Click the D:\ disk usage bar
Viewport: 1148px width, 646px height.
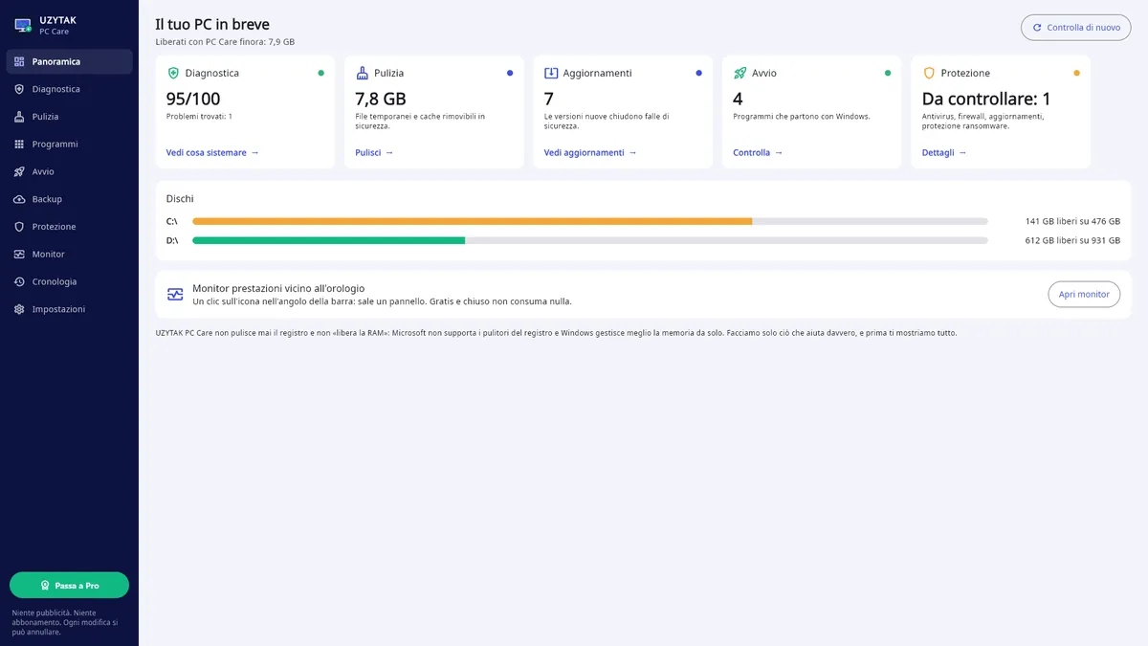coord(590,240)
